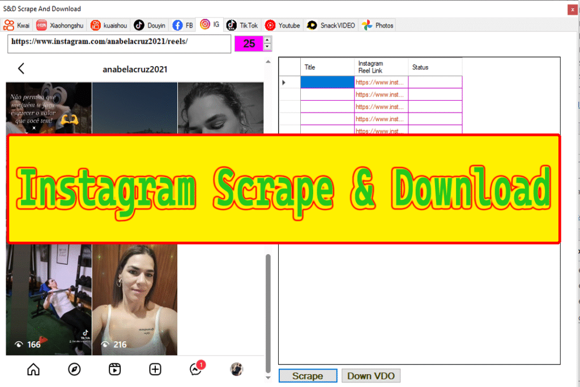The width and height of the screenshot is (580, 387).
Task: Click the second row's reel link cell
Action: pos(381,94)
